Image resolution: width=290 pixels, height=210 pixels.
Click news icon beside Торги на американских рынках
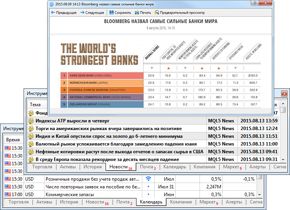[31, 129]
